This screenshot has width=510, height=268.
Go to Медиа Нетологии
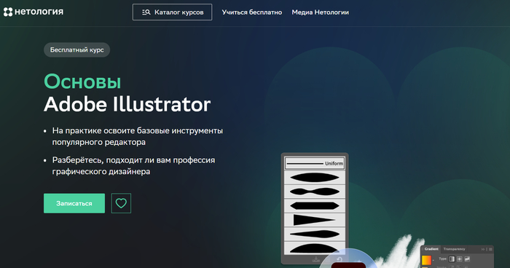click(320, 12)
